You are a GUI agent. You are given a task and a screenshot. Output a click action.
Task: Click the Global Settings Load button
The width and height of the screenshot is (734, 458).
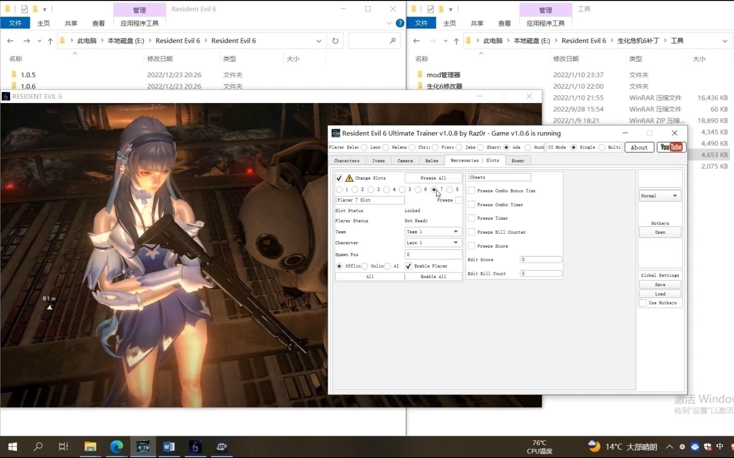tap(660, 294)
